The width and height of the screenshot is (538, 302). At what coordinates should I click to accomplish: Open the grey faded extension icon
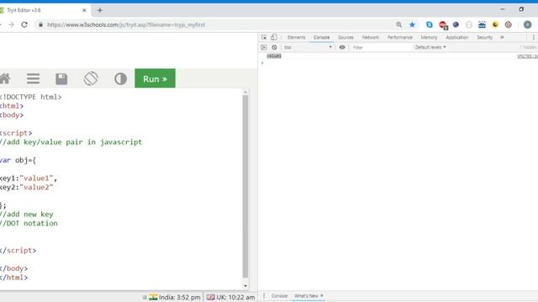(469, 24)
